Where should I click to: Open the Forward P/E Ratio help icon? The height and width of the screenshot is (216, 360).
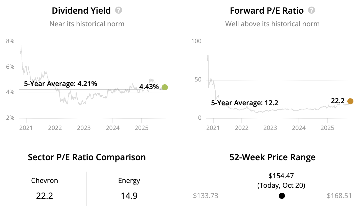coord(312,10)
